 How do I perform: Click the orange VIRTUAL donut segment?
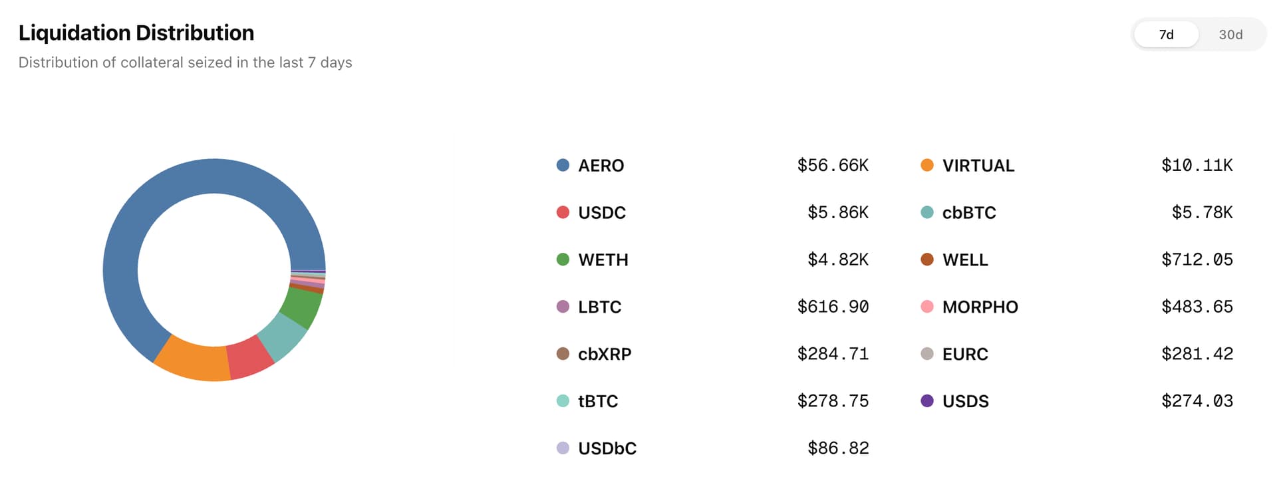pyautogui.click(x=193, y=361)
